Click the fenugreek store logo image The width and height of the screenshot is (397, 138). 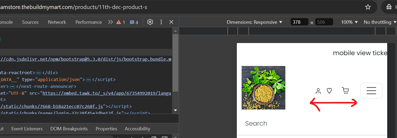263,88
